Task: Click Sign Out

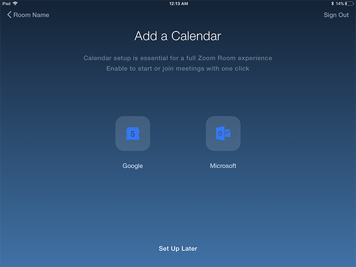Action: [336, 15]
